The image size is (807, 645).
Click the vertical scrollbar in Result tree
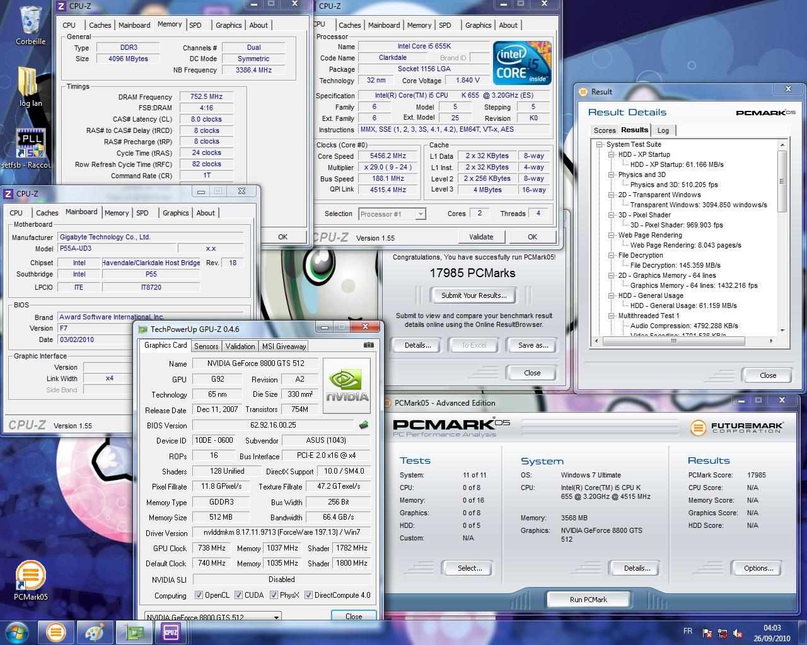point(782,181)
